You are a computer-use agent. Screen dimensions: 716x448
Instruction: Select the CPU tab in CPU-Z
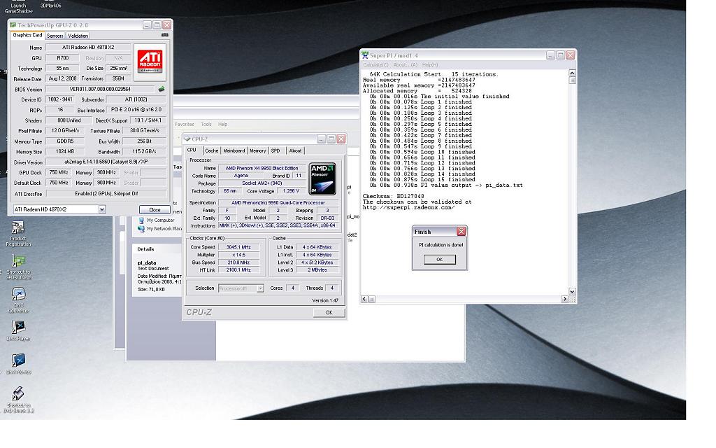pos(192,150)
